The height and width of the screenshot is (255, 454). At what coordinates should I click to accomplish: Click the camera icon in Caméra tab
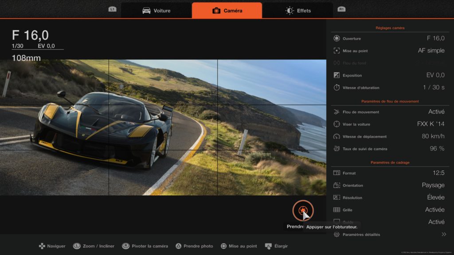point(216,11)
